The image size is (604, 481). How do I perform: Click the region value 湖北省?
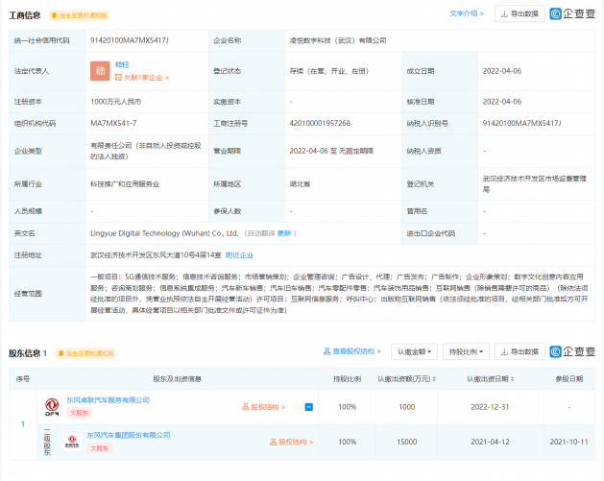(x=300, y=184)
